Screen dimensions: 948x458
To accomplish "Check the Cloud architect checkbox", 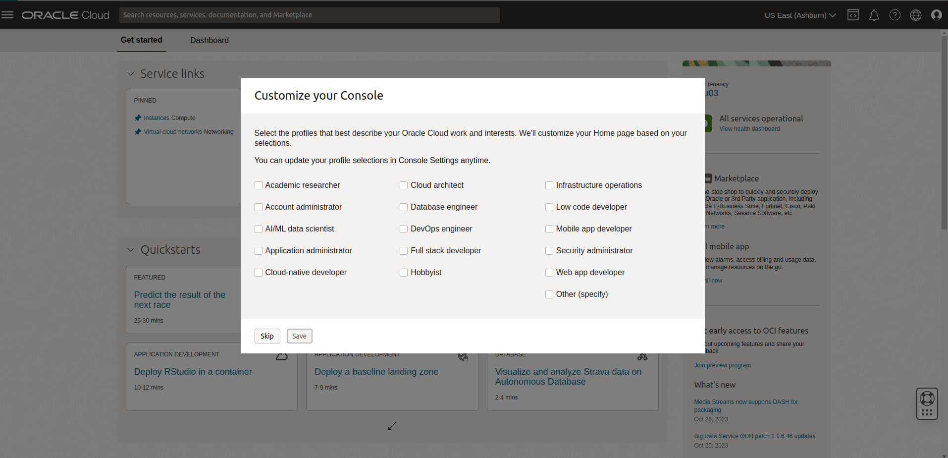I will click(x=404, y=185).
